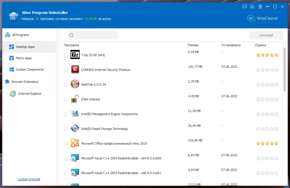Image resolution: width=290 pixels, height=188 pixels.
Task: Open the feedback chat icon in title bar
Action: pos(244,7)
